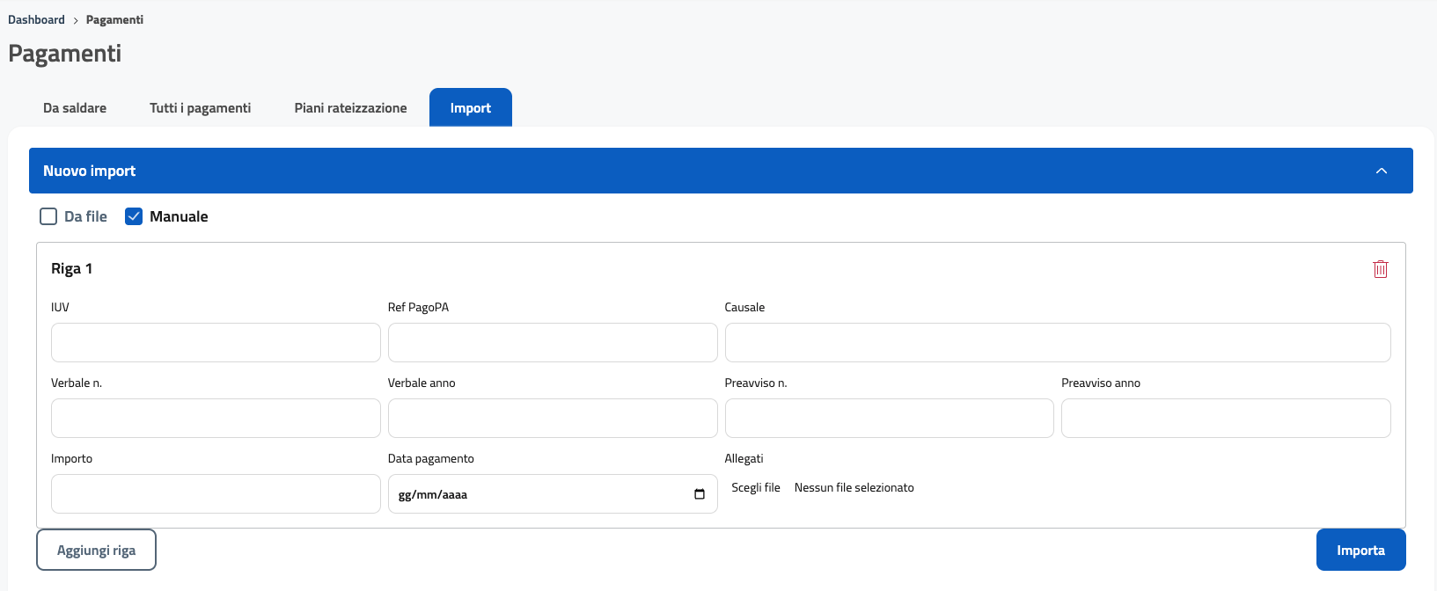Click the Importo input box

click(216, 493)
